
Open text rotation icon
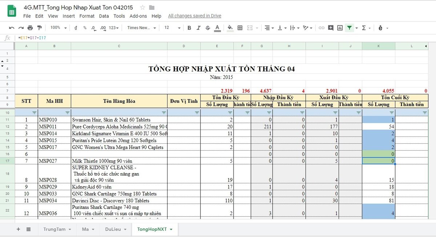pyautogui.click(x=306, y=28)
